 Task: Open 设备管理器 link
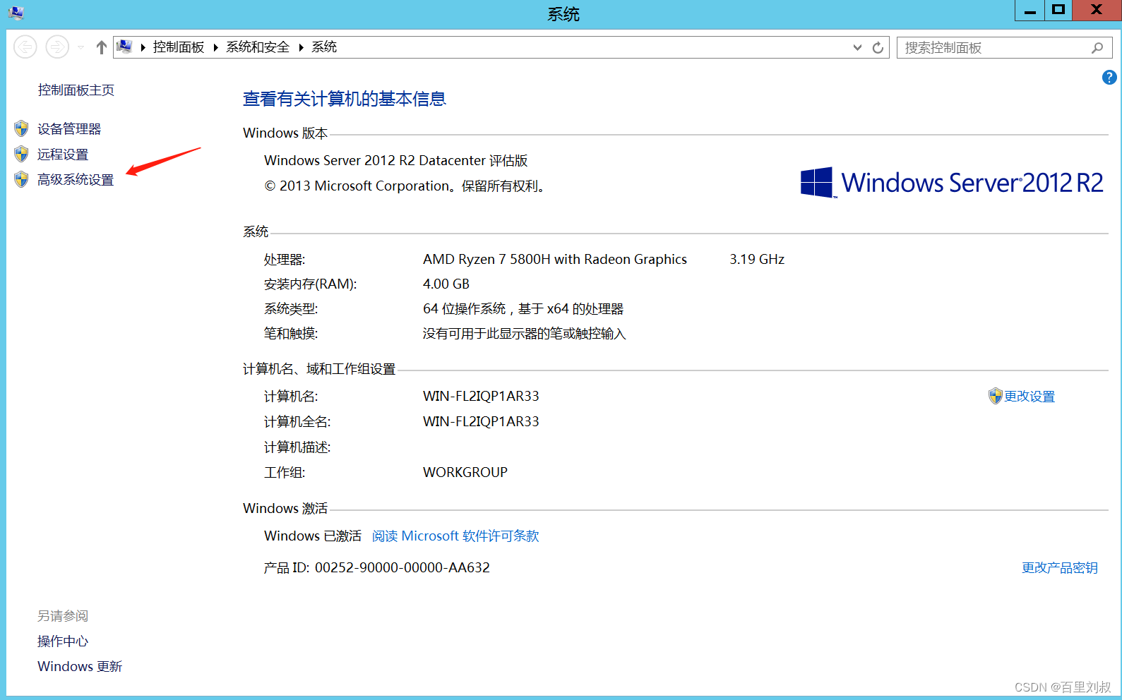69,129
